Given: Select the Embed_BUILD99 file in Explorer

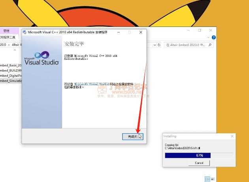Looking at the screenshot, I should click(x=11, y=70).
